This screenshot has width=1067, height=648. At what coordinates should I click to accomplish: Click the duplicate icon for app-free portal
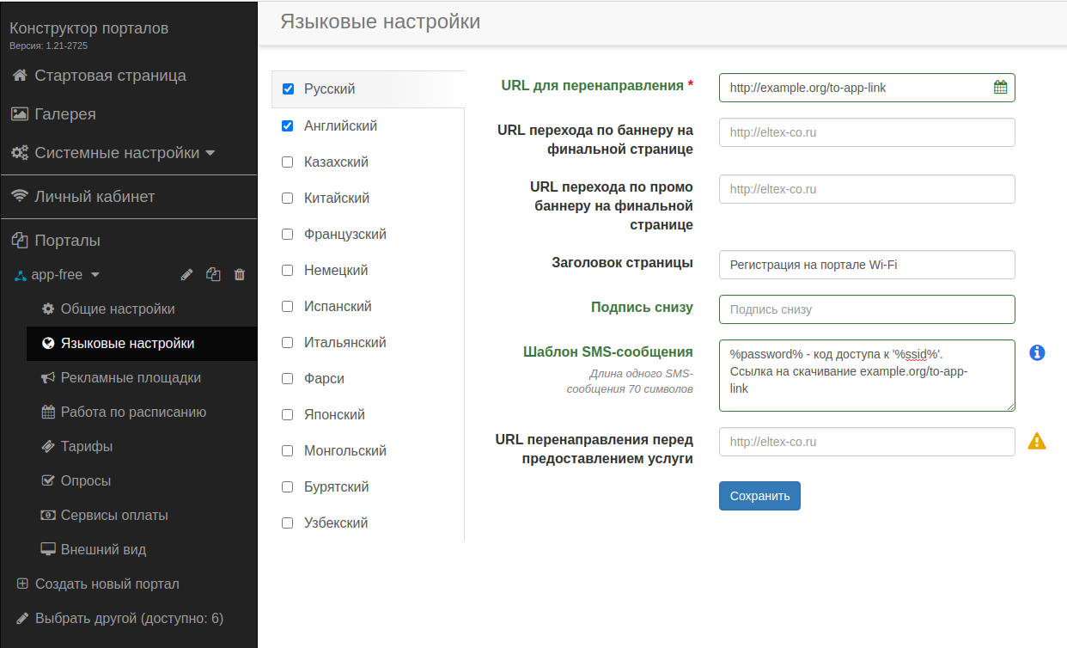pyautogui.click(x=213, y=275)
